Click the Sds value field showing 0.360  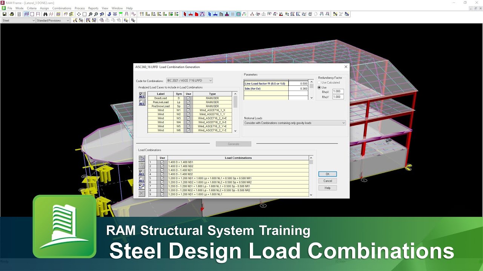point(298,88)
